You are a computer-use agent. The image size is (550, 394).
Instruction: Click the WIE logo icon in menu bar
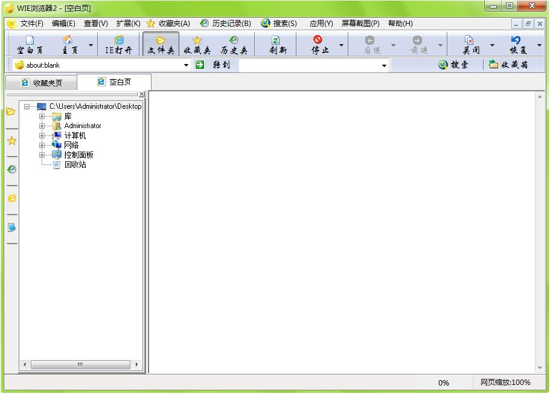[11, 24]
